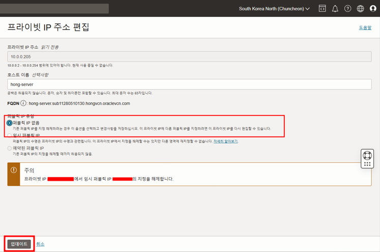Open the floating support lifebuoy widget
Screen dimensions: 380x252
tap(367, 159)
